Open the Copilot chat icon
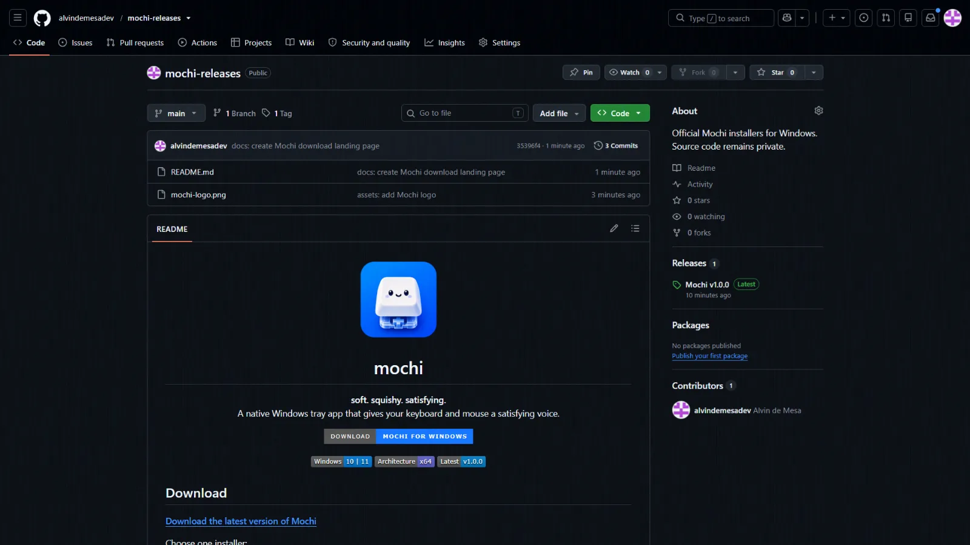This screenshot has height=545, width=970. [787, 18]
